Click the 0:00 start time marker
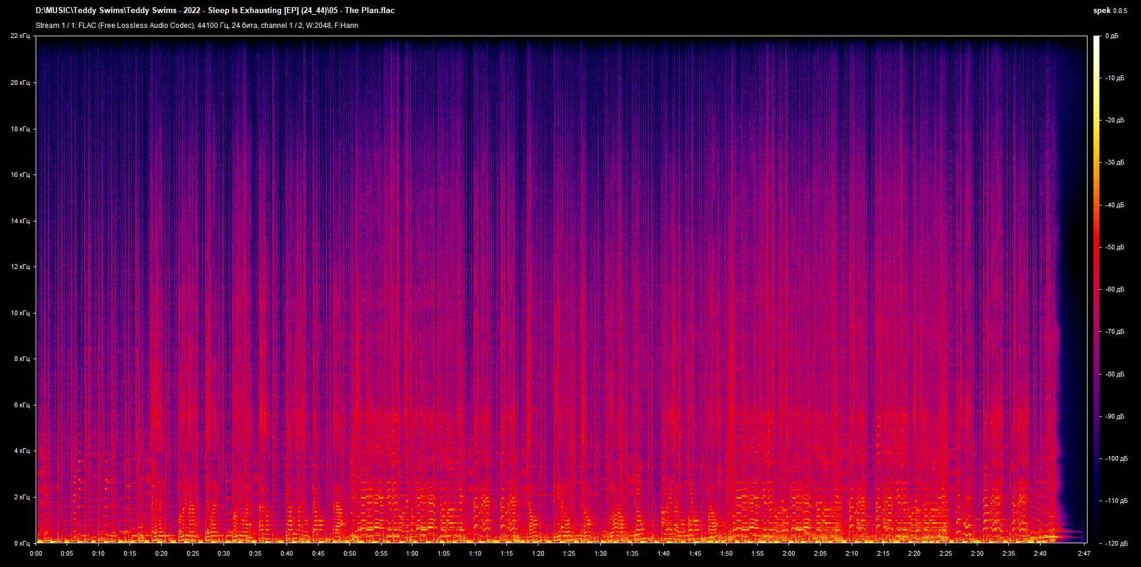The image size is (1141, 567). 36,553
